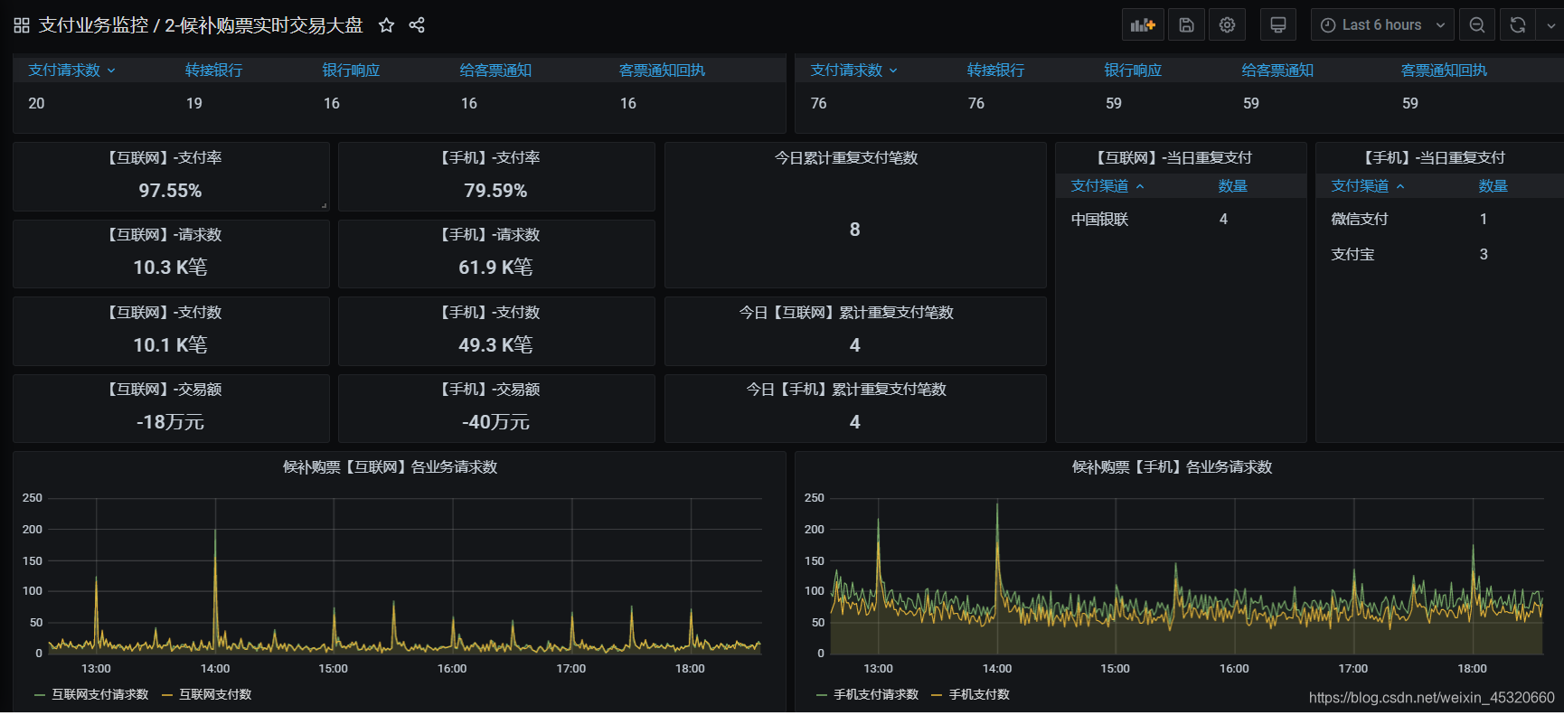Open refresh interval dropdown arrow
The height and width of the screenshot is (715, 1564).
click(x=1550, y=25)
